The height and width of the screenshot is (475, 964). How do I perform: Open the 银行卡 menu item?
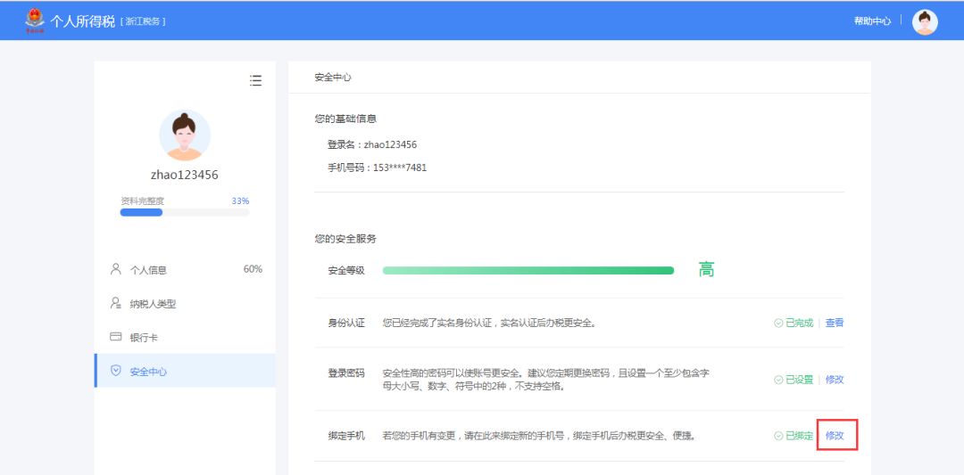click(144, 338)
